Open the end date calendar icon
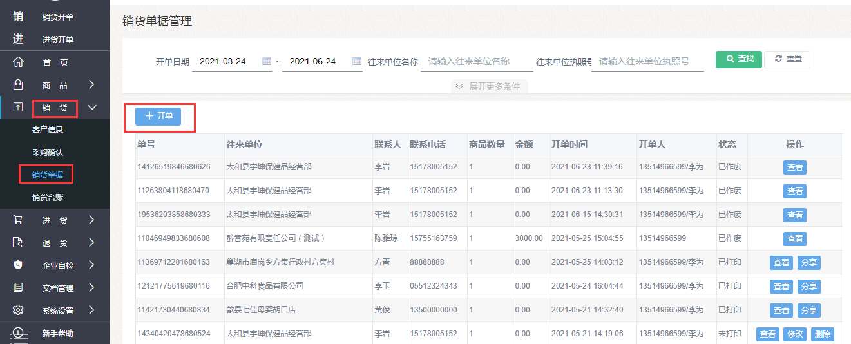851x344 pixels. 357,61
